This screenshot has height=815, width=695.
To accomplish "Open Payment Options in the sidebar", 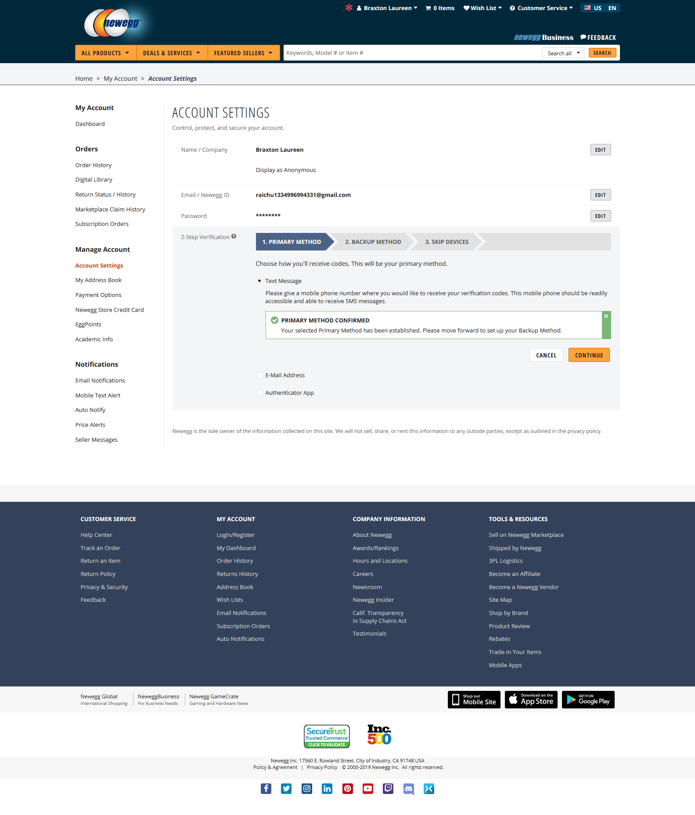I will coord(98,295).
